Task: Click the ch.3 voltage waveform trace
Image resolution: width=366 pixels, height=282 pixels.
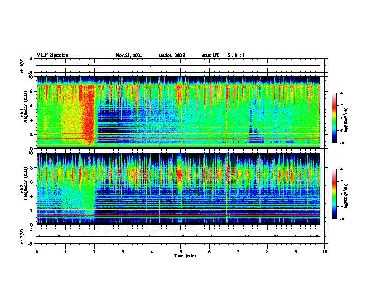Action: 178,236
